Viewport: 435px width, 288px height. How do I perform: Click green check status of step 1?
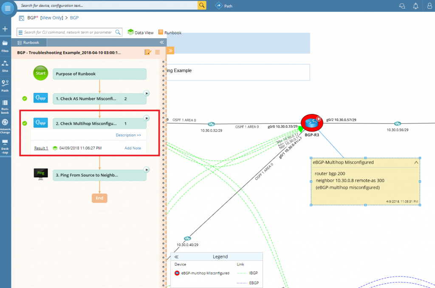click(x=25, y=98)
